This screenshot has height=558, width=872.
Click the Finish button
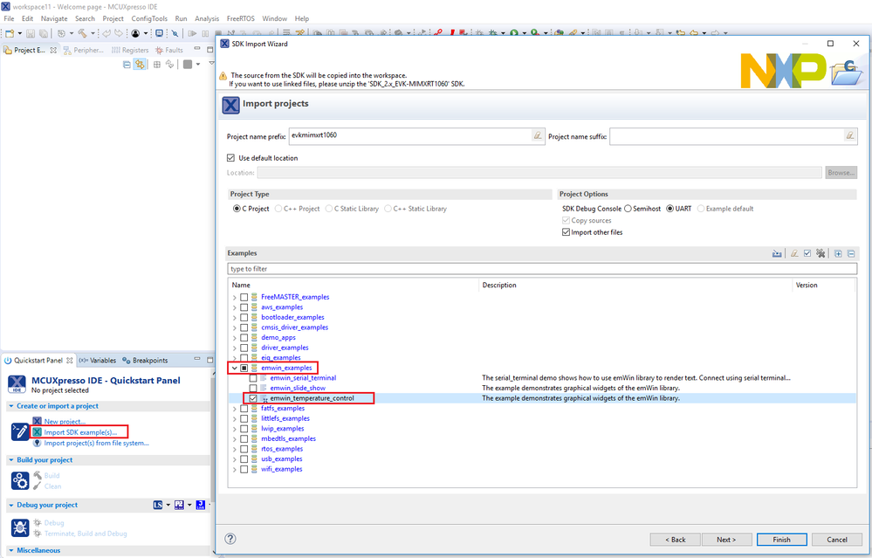coord(781,540)
